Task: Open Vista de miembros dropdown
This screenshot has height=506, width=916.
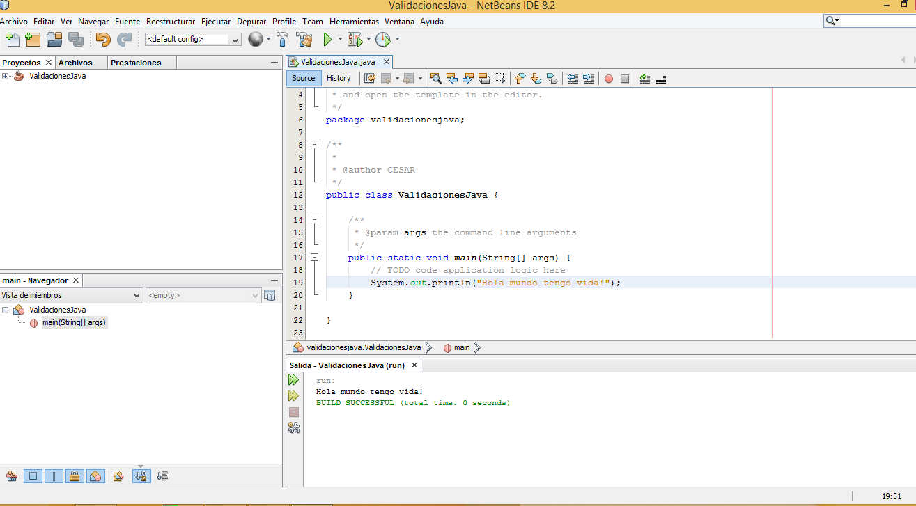Action: pos(71,295)
